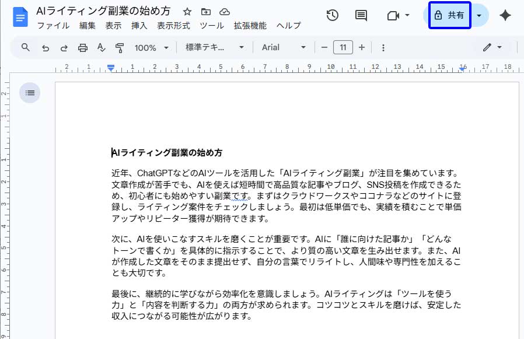Open version history clock icon
The height and width of the screenshot is (339, 524).
click(332, 15)
